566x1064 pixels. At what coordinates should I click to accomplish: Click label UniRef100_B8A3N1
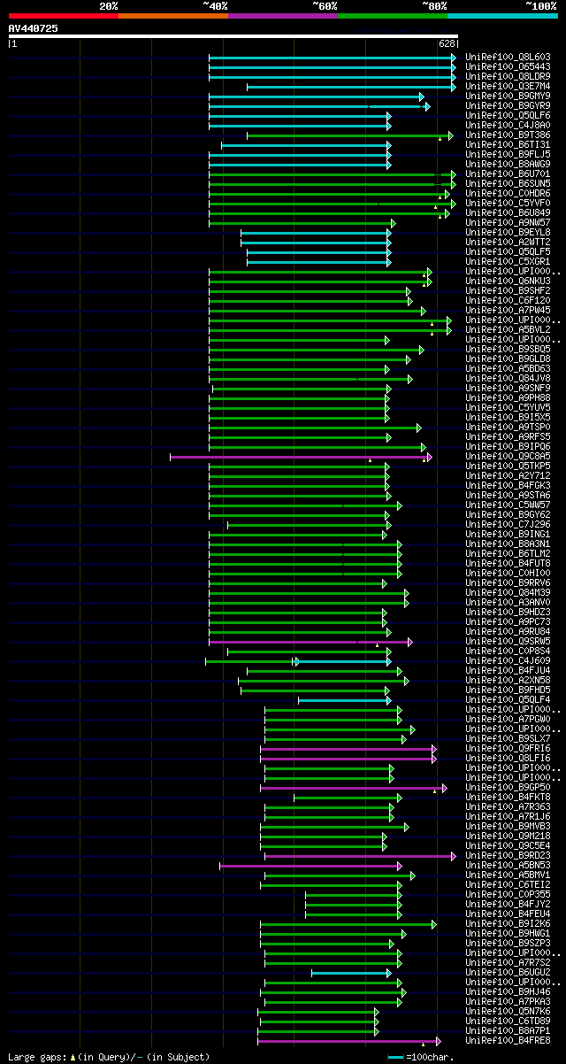pos(507,544)
